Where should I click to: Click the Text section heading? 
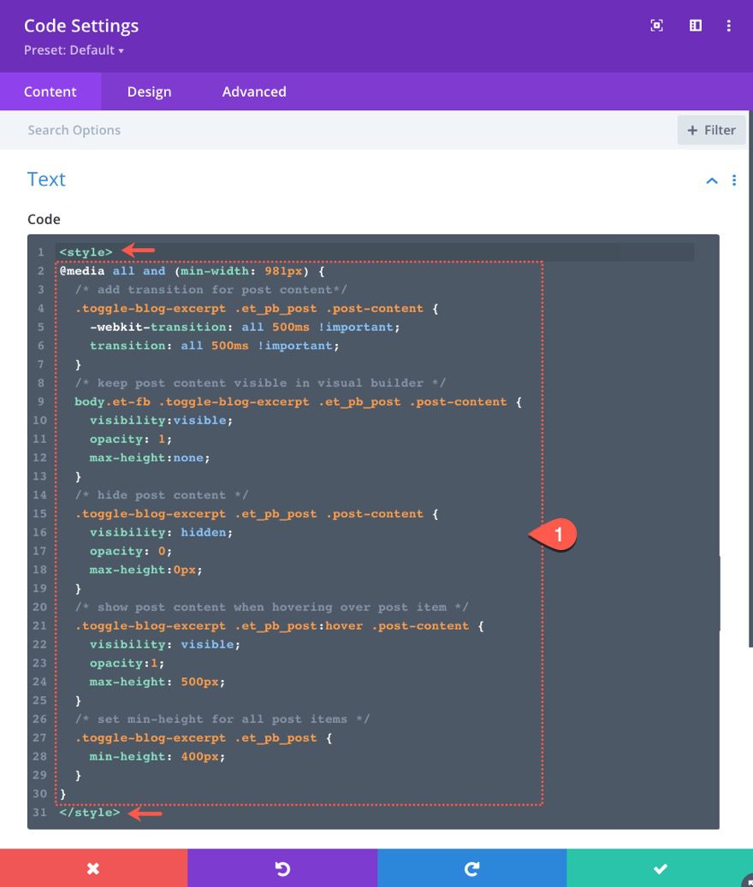pos(46,180)
